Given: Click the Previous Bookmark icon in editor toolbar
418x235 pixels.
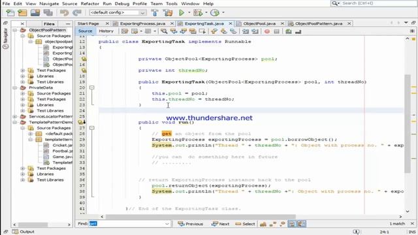Looking at the screenshot, I should (214, 31).
